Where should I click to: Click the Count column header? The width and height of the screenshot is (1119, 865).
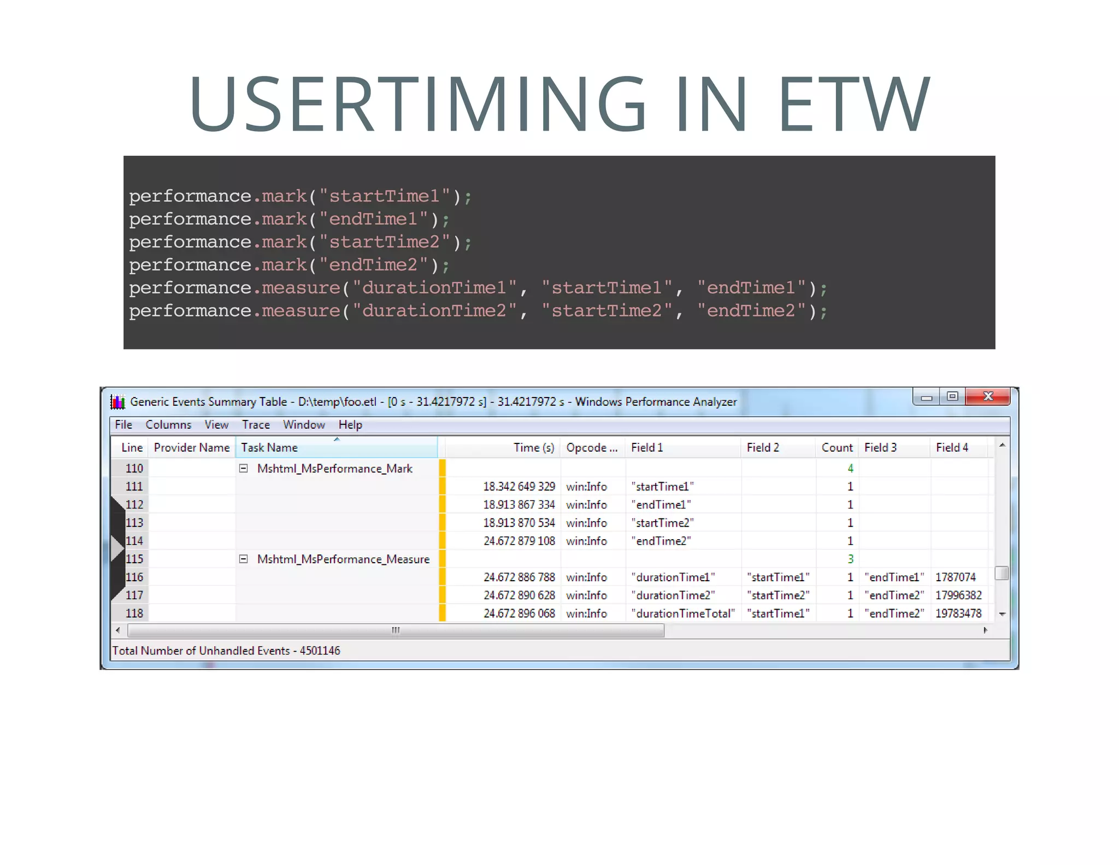[837, 447]
